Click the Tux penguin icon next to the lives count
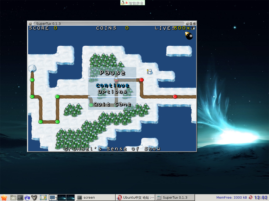Image resolution: width=269 pixels, height=201 pixels. [x=193, y=28]
